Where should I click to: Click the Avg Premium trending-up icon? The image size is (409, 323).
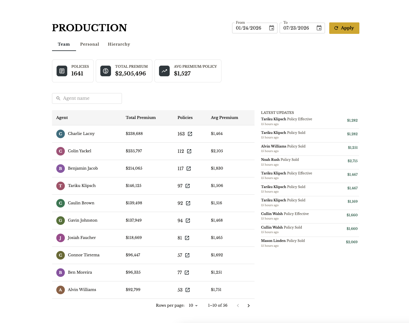point(164,71)
